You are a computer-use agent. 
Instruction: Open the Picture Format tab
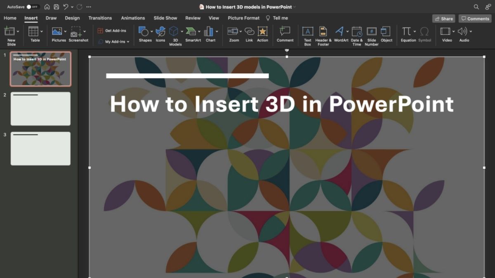pyautogui.click(x=243, y=18)
